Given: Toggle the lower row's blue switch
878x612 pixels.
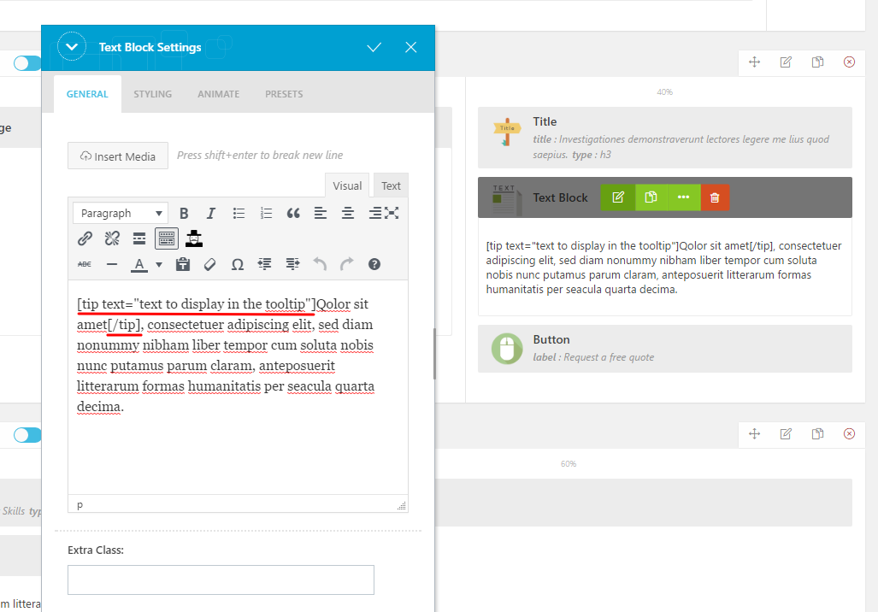Looking at the screenshot, I should coord(27,435).
